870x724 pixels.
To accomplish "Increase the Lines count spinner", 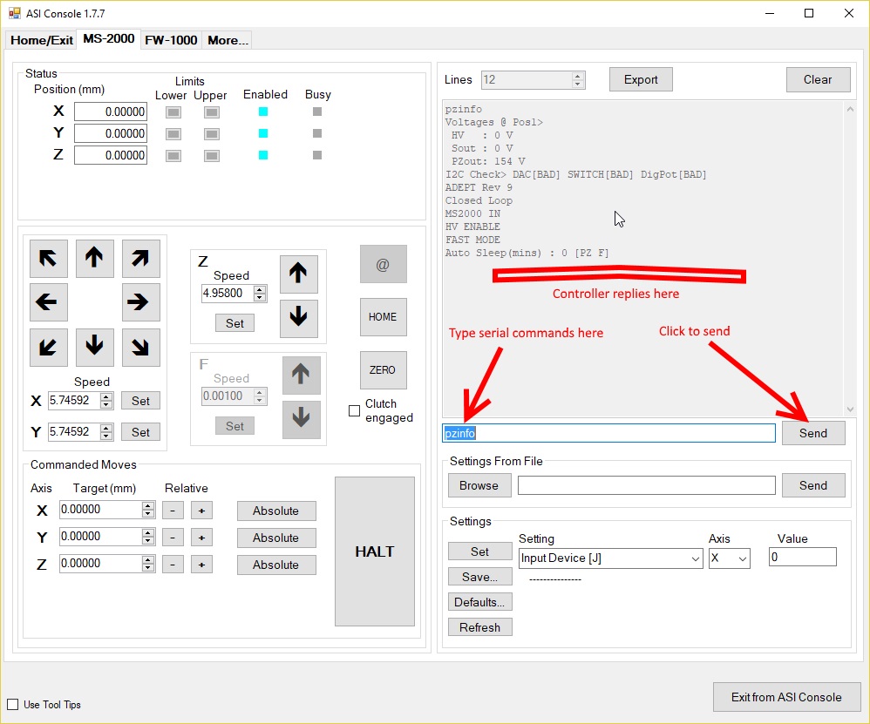I will point(578,76).
